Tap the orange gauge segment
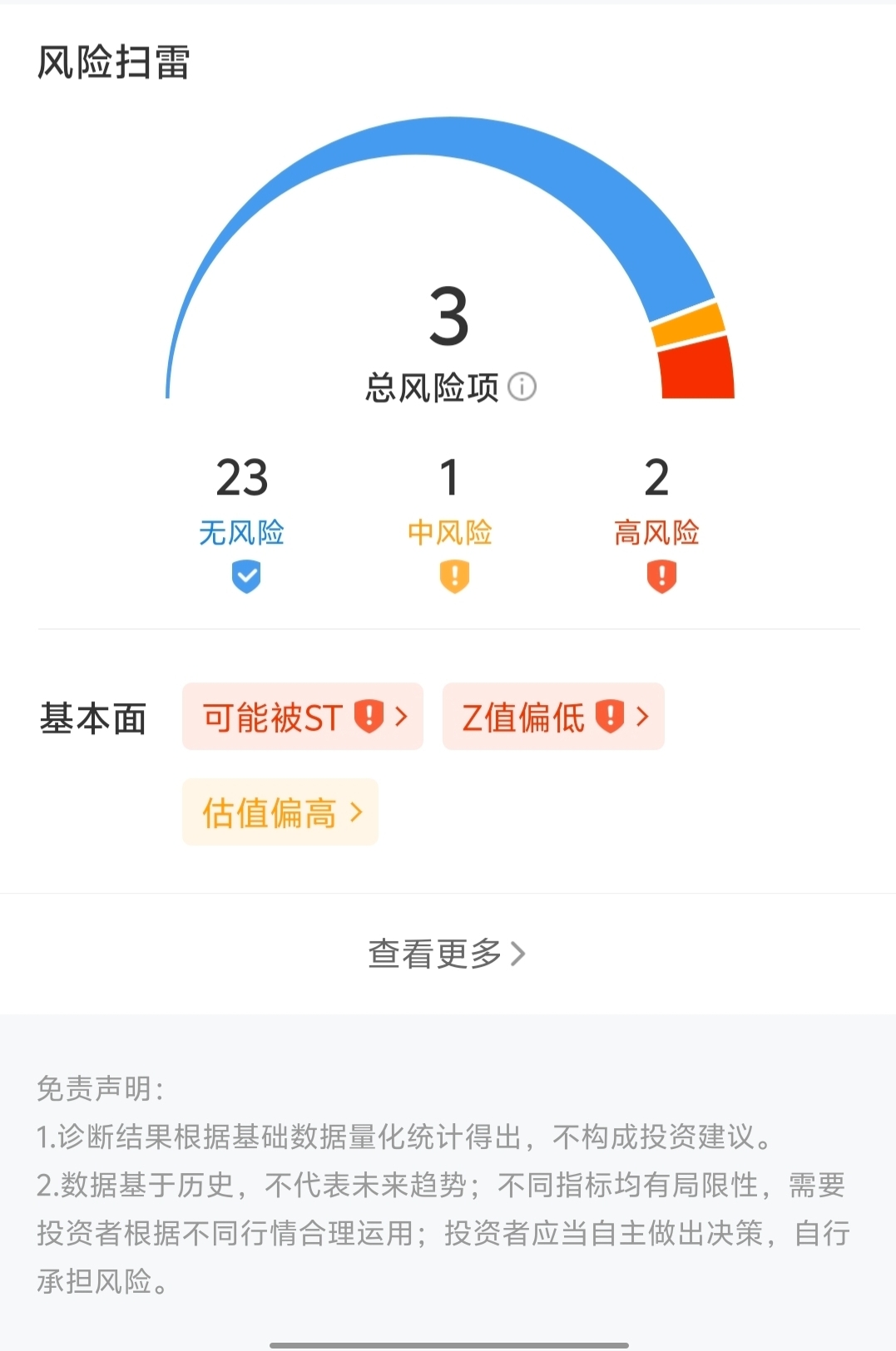 [x=689, y=324]
